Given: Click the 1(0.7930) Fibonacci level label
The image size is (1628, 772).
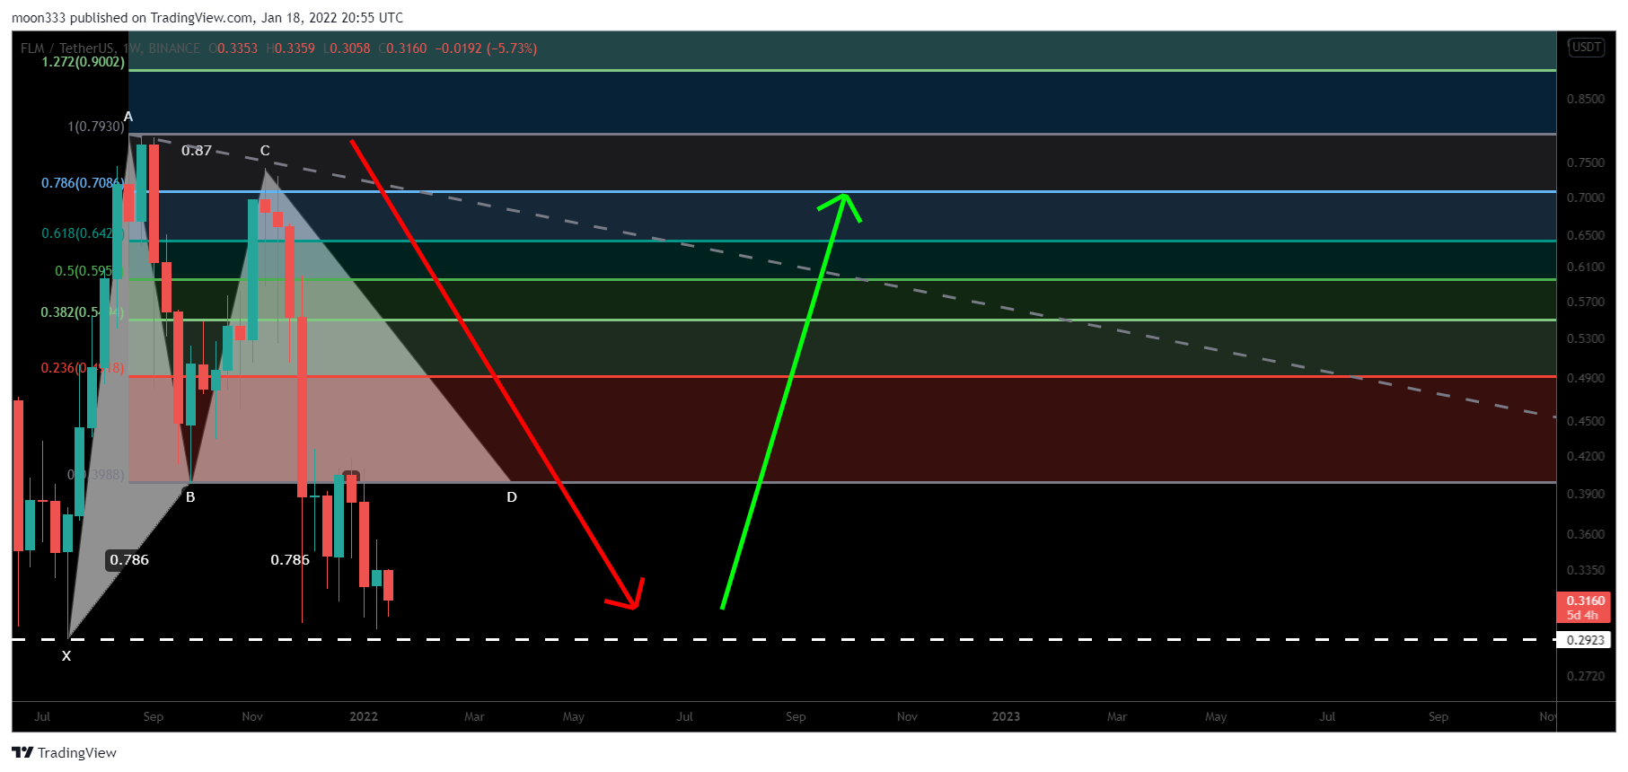Looking at the screenshot, I should 96,127.
